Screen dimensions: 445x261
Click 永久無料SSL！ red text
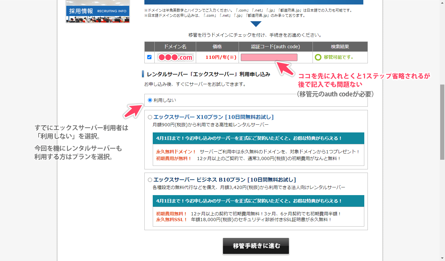tap(171, 220)
